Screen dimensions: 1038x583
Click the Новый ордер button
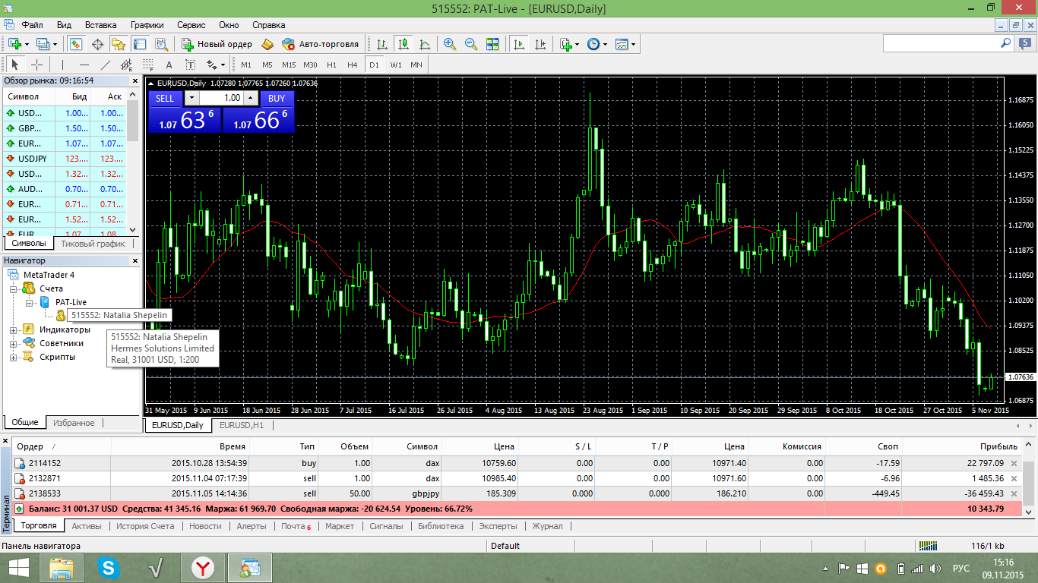(x=217, y=44)
